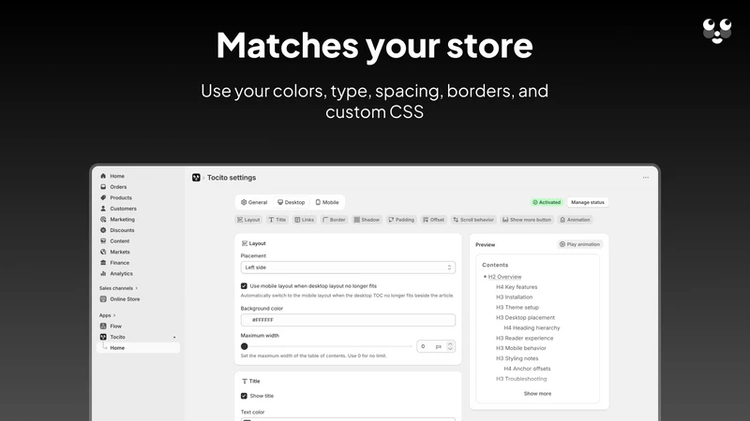Screen dimensions: 750x421
Task: Click H4 Heading hierarchy in the preview
Action: (x=532, y=328)
